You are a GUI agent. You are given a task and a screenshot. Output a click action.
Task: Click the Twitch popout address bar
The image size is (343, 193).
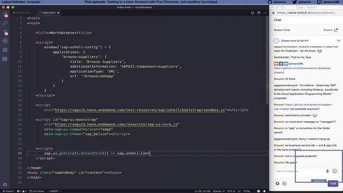(307, 13)
